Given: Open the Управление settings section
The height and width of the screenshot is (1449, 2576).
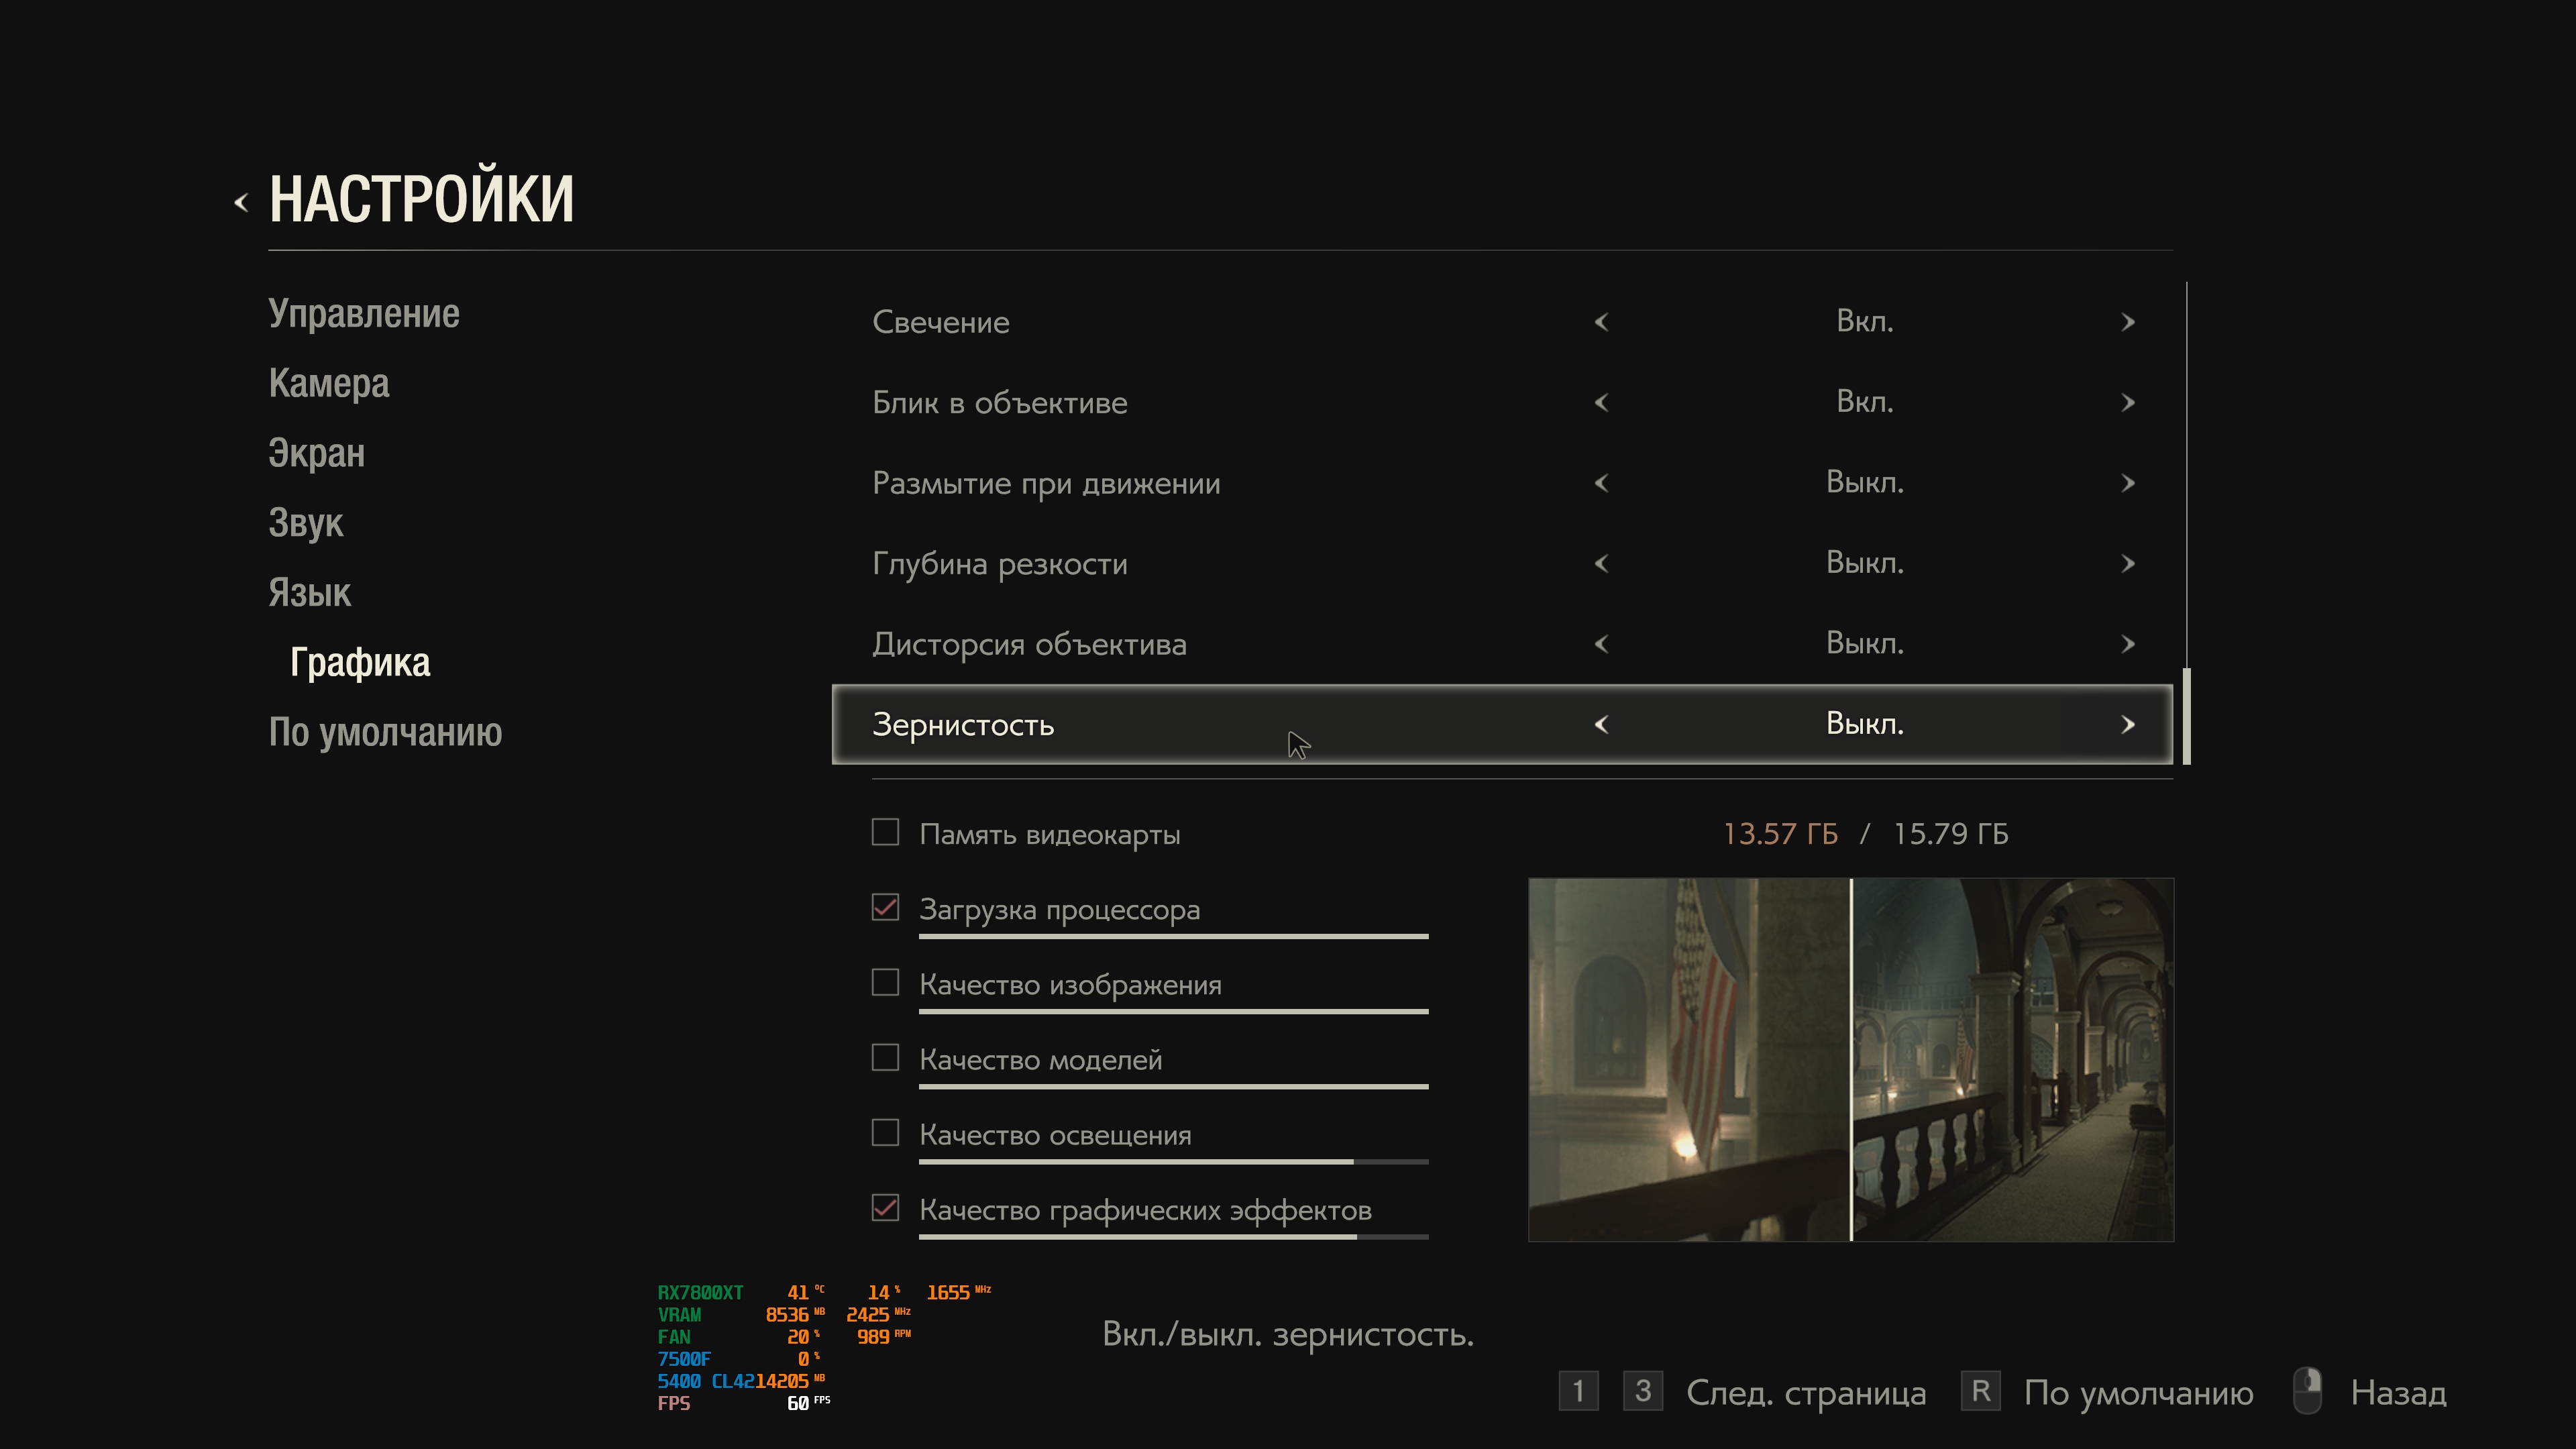Looking at the screenshot, I should click(364, 314).
